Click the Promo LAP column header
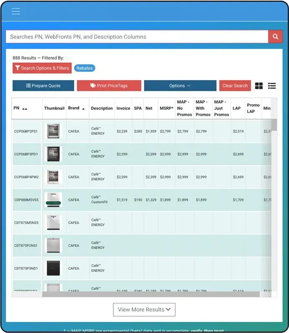Screen dimensions: 289x333 (x=253, y=108)
